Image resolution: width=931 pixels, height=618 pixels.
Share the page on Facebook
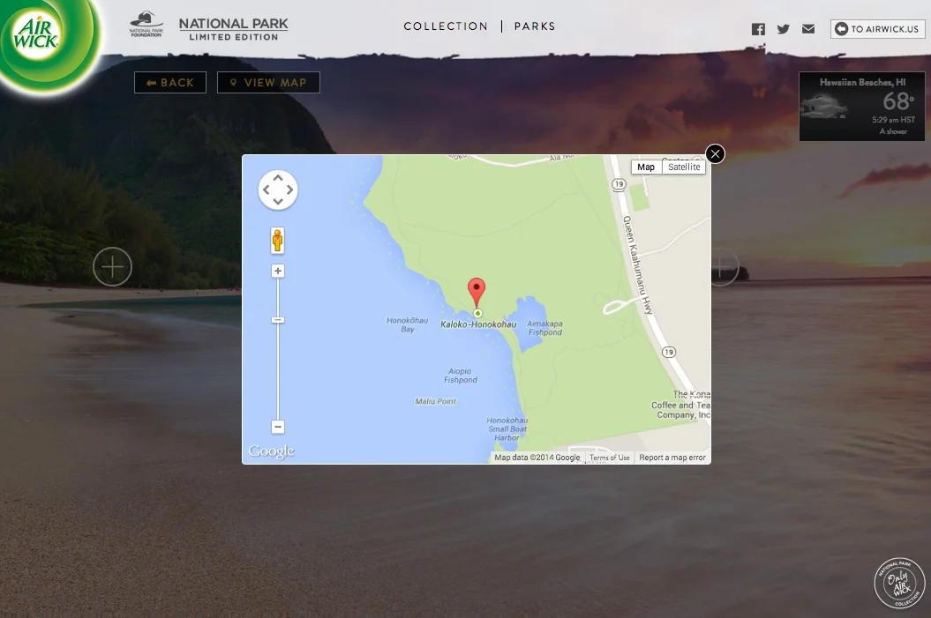tap(758, 29)
